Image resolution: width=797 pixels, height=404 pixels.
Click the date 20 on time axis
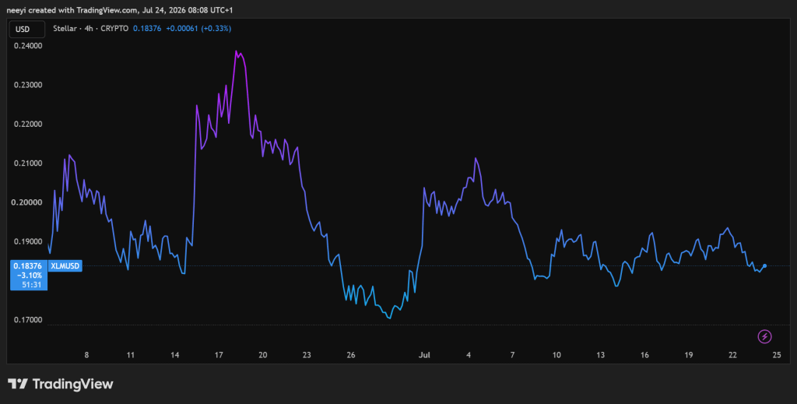tap(263, 355)
